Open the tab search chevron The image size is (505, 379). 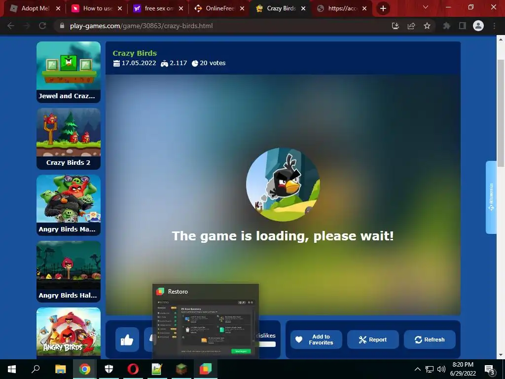pos(426,7)
